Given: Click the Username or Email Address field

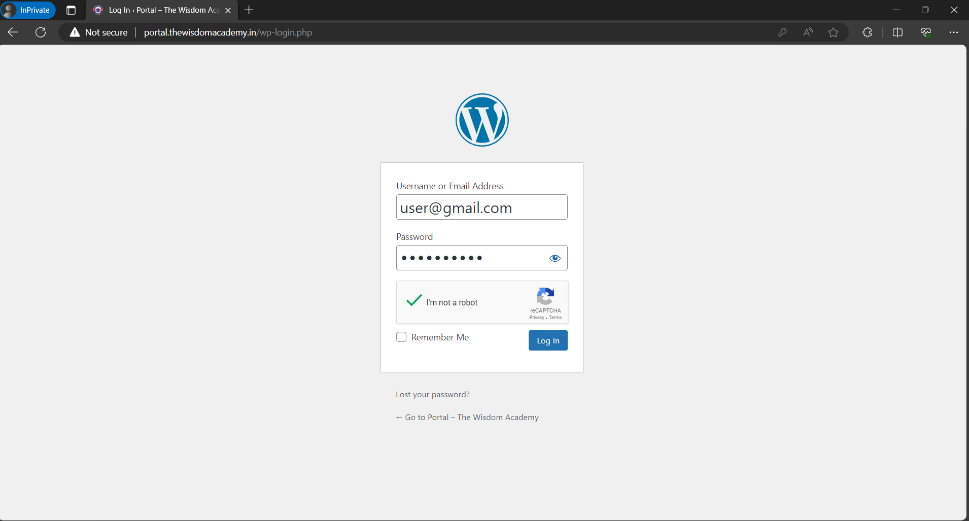Looking at the screenshot, I should (482, 207).
